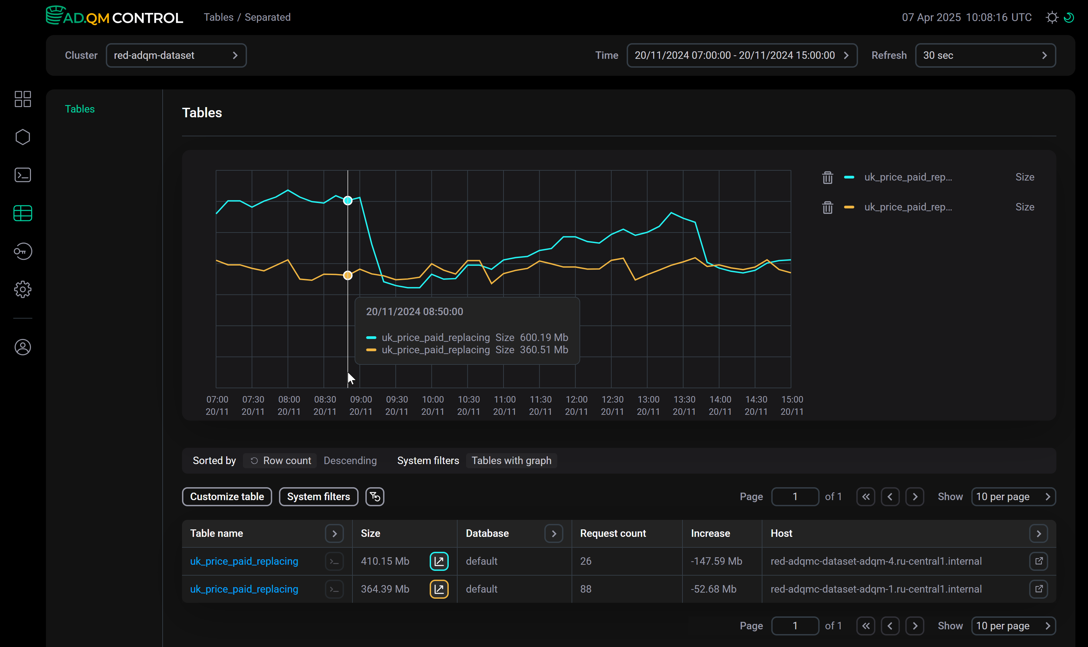Click the key access icon in sidebar

click(23, 252)
